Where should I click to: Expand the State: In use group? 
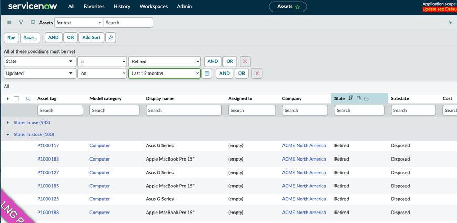click(x=8, y=122)
